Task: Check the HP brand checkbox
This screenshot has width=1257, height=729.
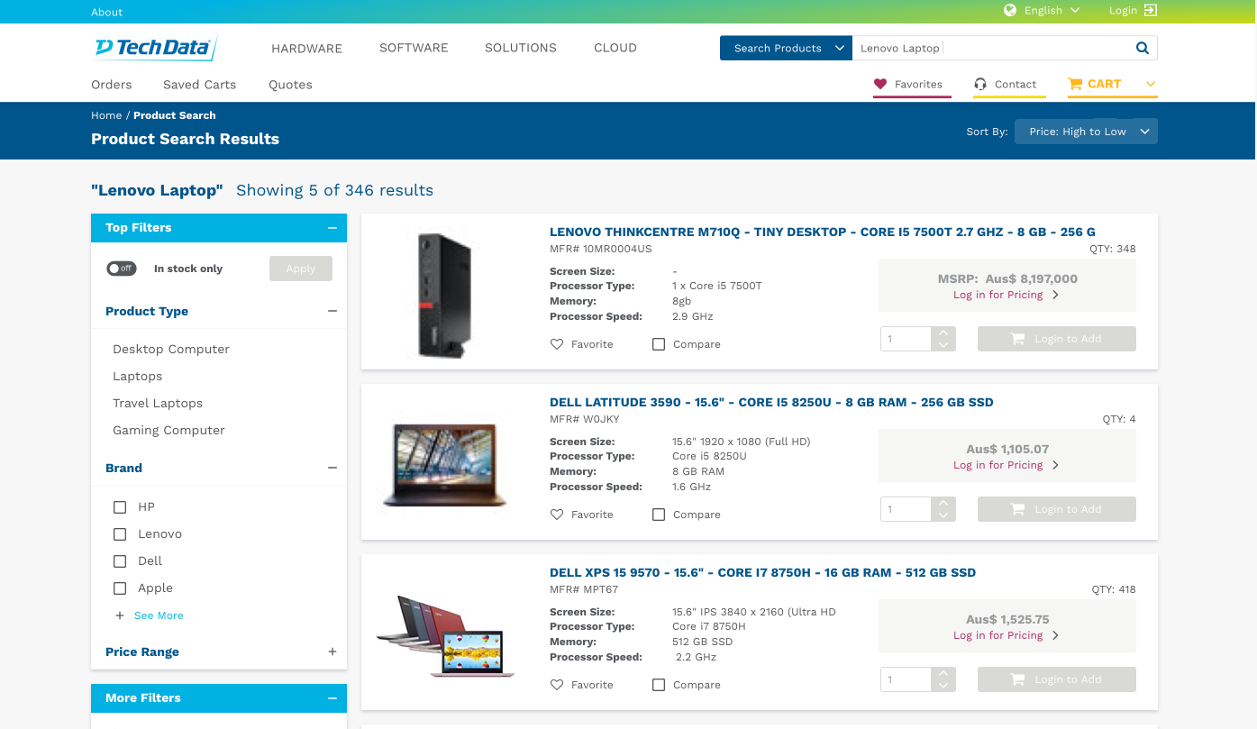Action: [120, 507]
